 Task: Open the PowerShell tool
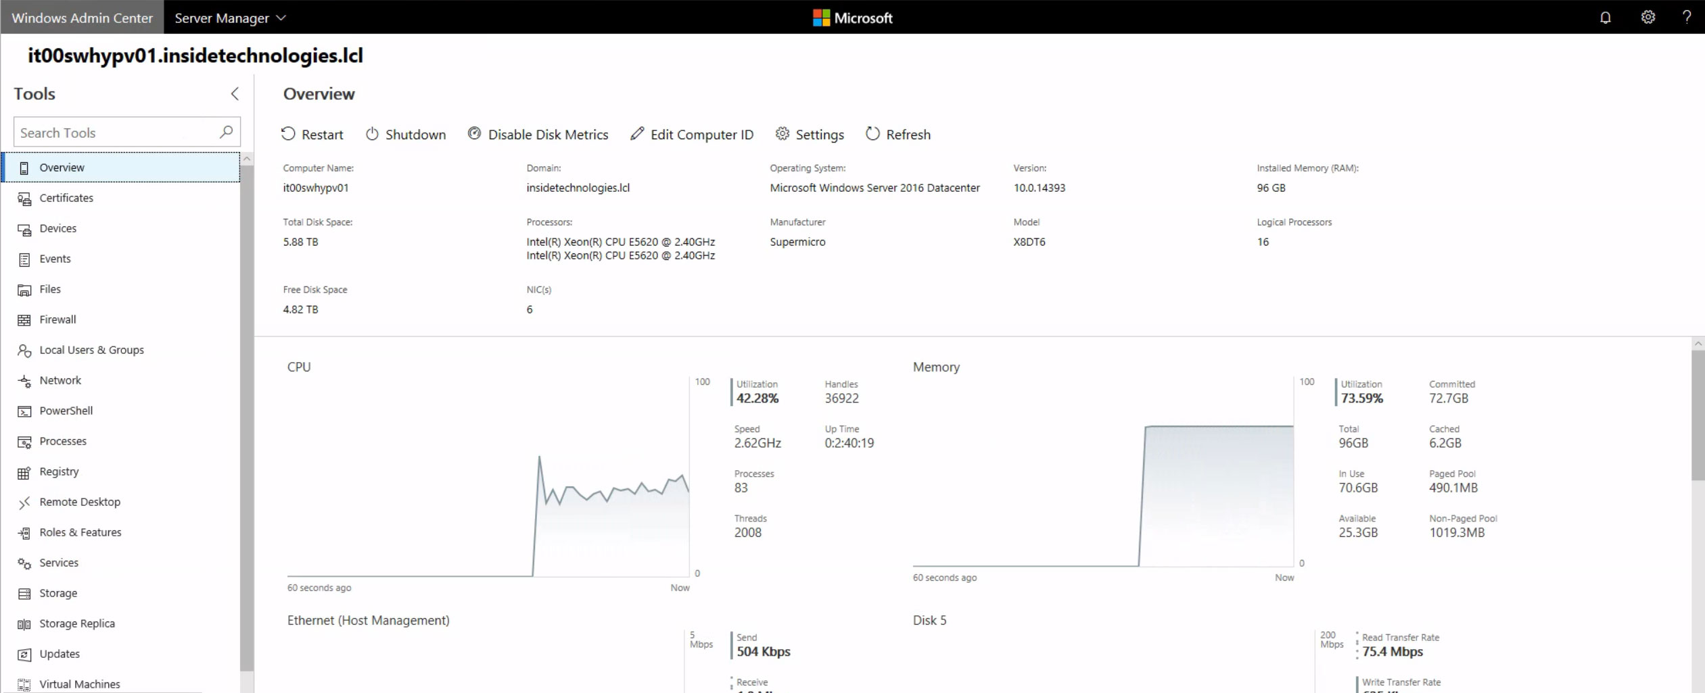122,411
